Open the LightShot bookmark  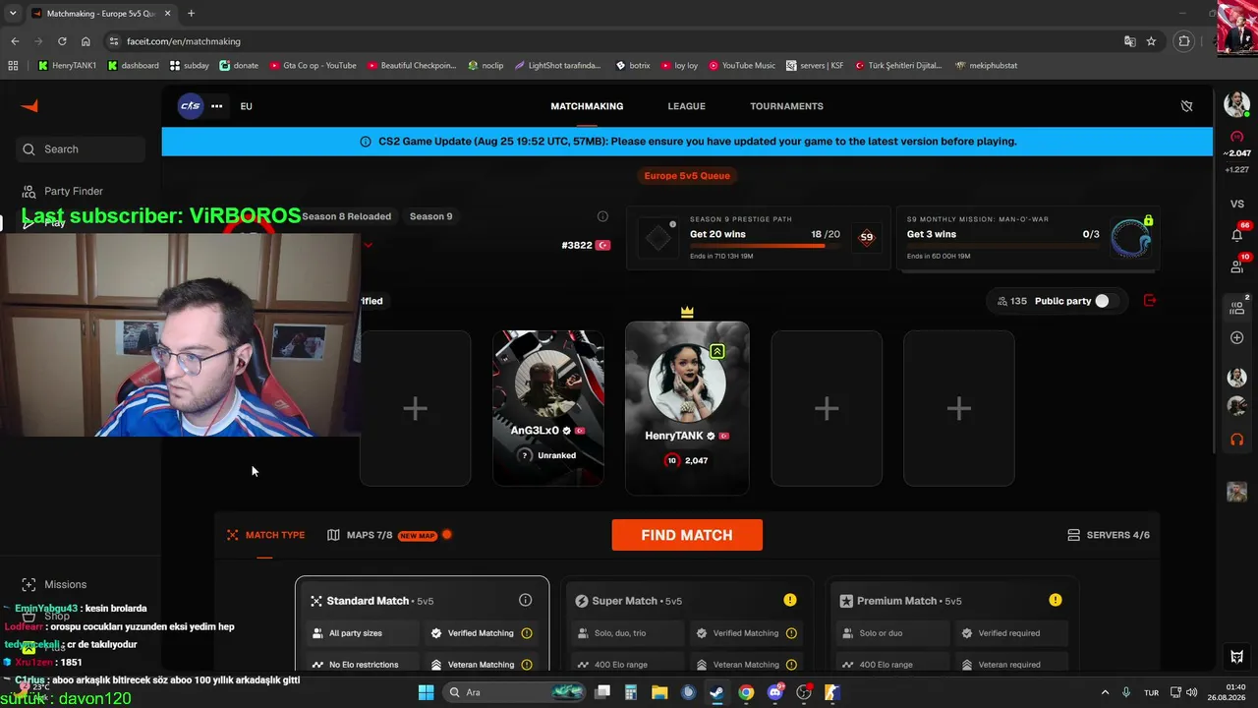pyautogui.click(x=557, y=66)
